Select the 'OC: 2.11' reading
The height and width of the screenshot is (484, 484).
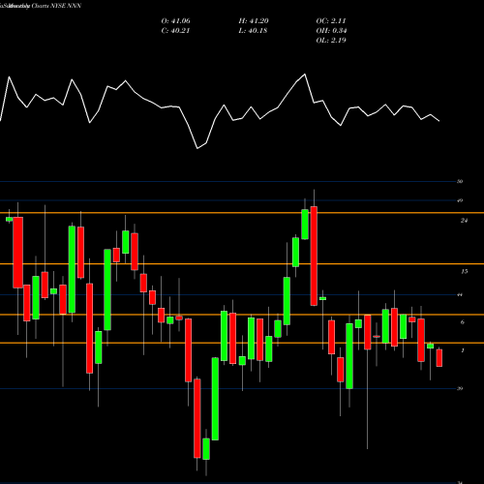[x=331, y=21]
